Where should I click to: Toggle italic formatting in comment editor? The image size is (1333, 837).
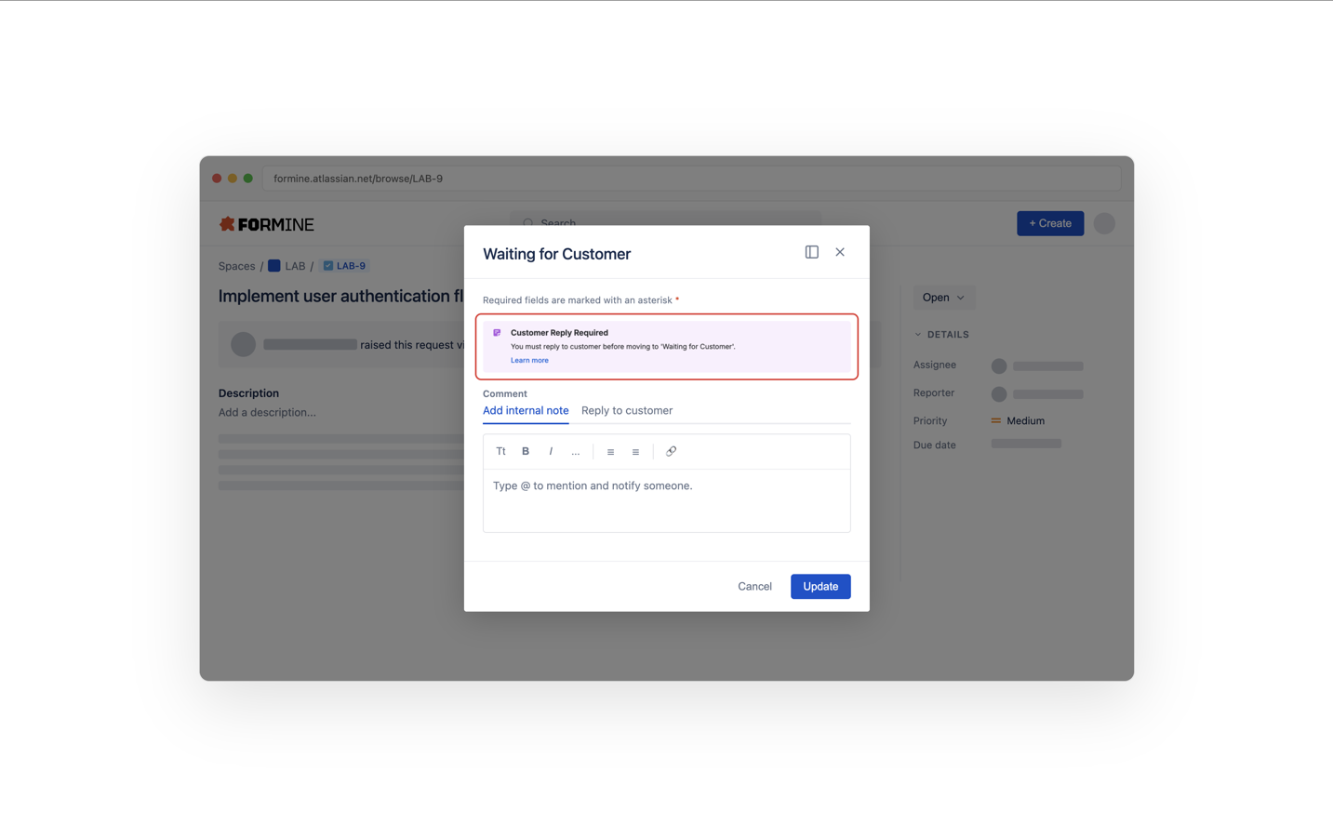coord(551,451)
